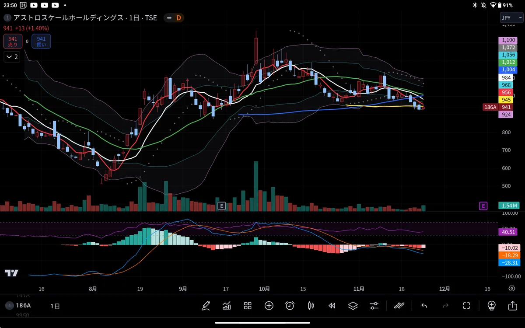Tap the circled 1 badge beside the symbol title

click(7, 18)
